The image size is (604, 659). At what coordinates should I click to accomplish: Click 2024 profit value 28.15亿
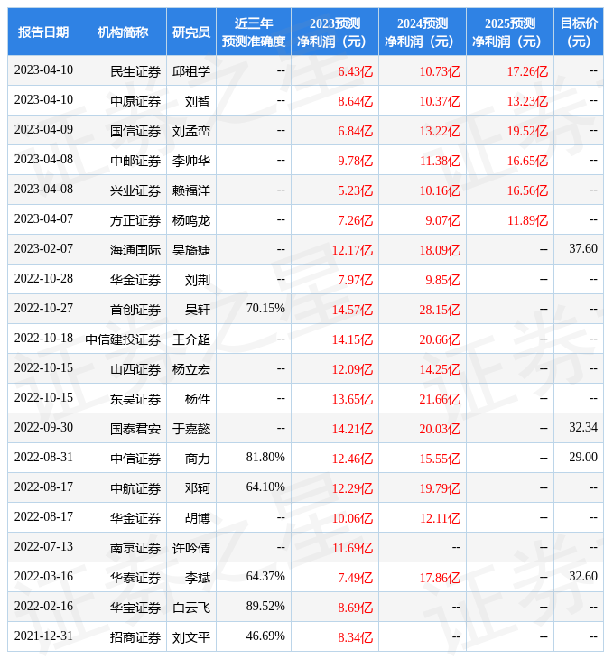pyautogui.click(x=440, y=310)
